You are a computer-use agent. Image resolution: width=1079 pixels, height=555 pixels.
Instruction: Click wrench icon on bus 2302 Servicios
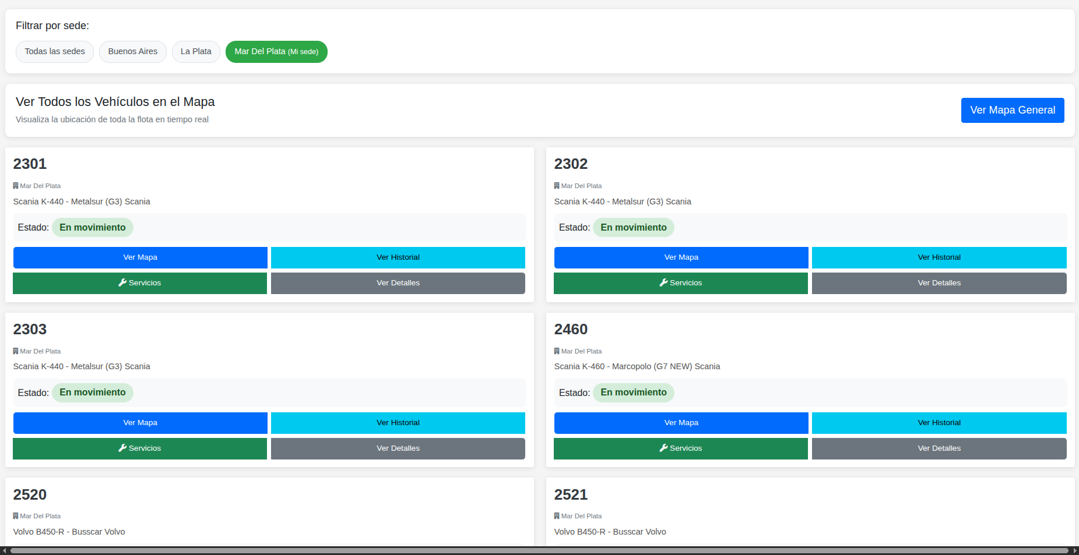(663, 282)
